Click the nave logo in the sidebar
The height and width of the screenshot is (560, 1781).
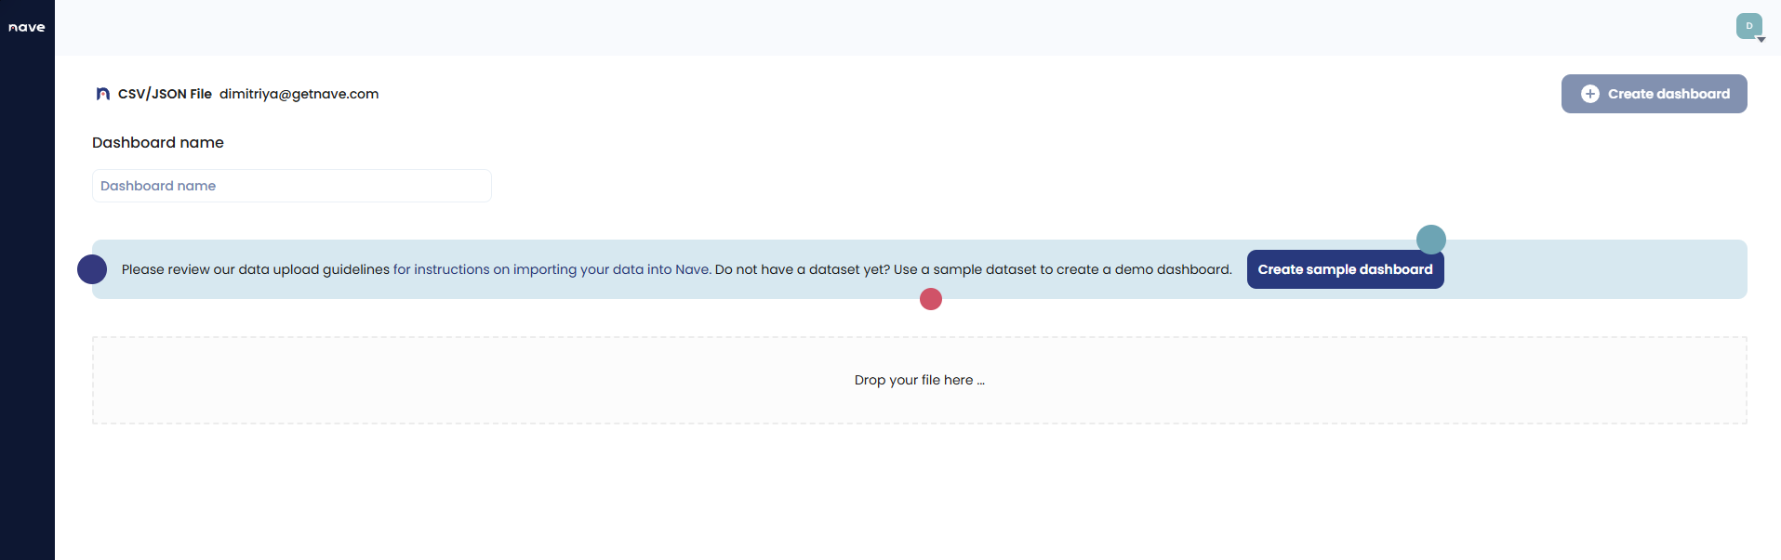[x=27, y=27]
